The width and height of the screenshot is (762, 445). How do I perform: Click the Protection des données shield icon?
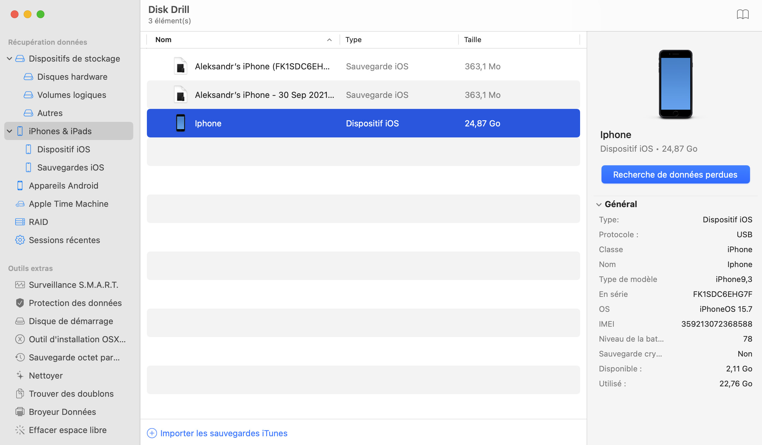tap(20, 303)
